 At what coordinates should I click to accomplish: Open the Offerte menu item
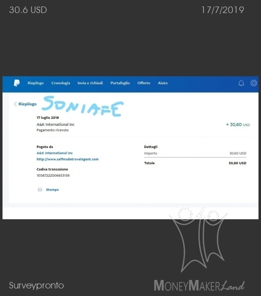click(144, 83)
